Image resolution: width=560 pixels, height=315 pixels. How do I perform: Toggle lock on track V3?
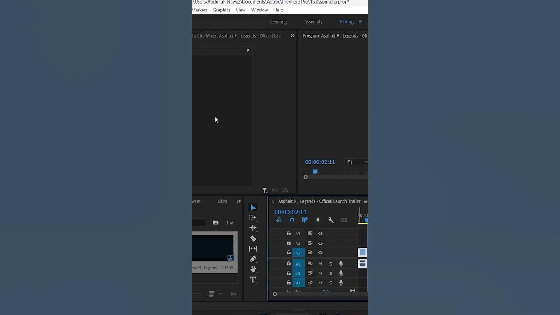pos(289,234)
